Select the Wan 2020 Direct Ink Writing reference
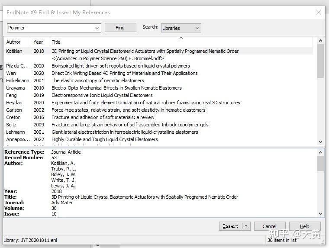Screen dimensions: 329x248 coord(158,73)
